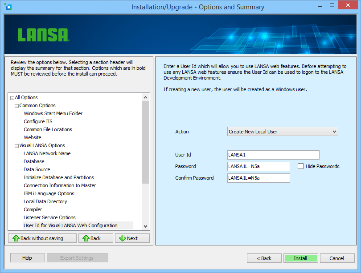
Task: Click the tree scrollbar down arrow
Action: point(145,226)
